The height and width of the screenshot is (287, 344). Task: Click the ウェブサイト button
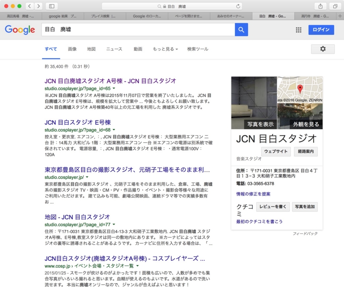point(276,151)
